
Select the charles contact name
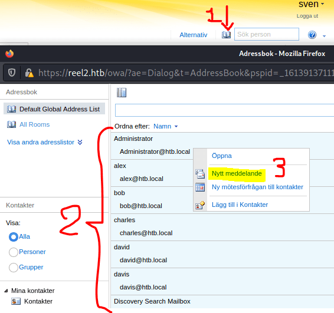click(x=125, y=220)
